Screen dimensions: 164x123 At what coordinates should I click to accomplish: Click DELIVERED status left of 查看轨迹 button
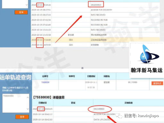(x=133, y=82)
